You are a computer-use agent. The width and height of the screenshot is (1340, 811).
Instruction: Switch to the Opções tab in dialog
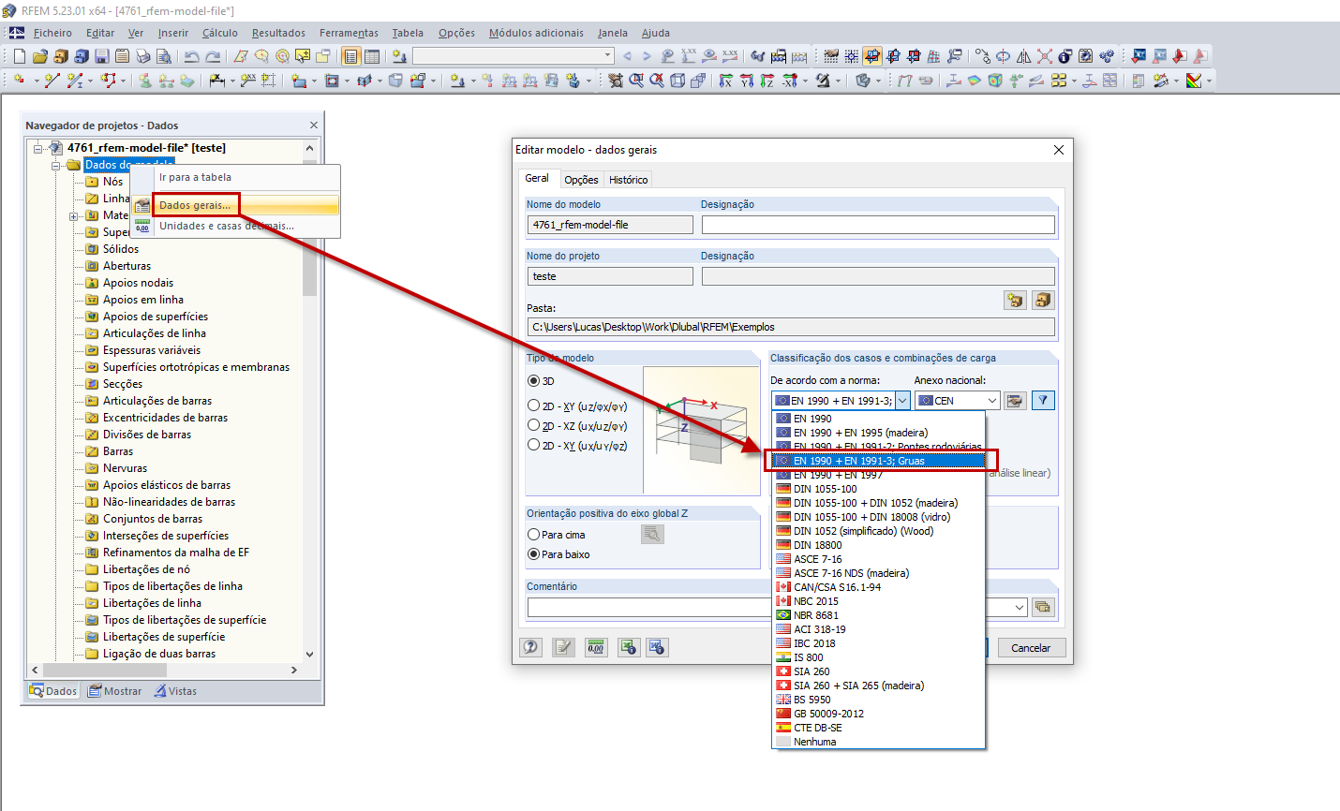click(581, 180)
